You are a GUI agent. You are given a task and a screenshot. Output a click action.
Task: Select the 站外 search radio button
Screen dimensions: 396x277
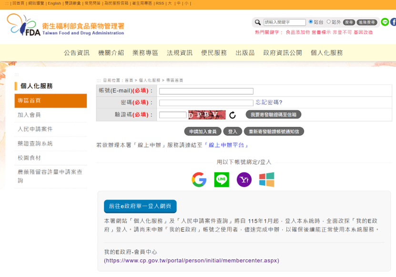(328, 22)
